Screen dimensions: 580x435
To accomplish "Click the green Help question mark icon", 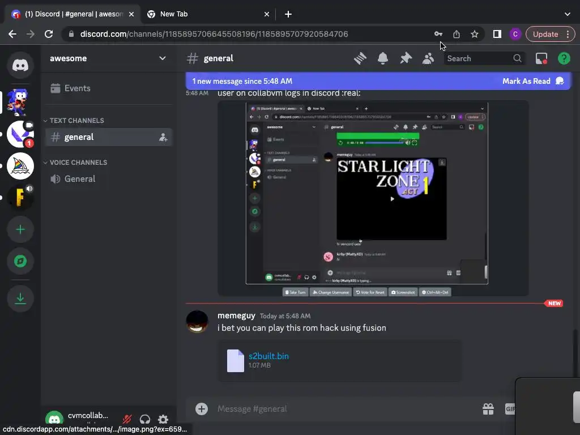I will 564,58.
